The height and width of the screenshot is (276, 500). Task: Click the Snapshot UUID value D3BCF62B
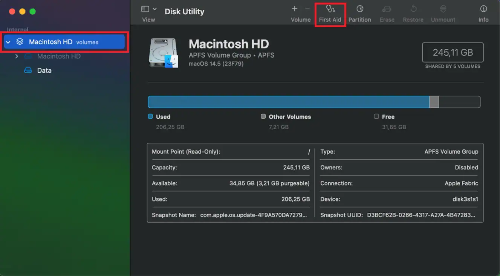[x=421, y=215]
